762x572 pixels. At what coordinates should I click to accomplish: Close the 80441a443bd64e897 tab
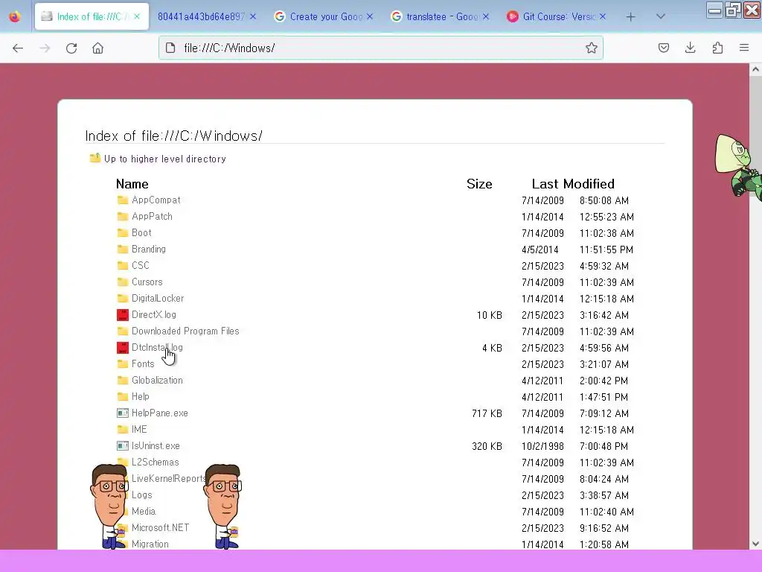pos(253,16)
